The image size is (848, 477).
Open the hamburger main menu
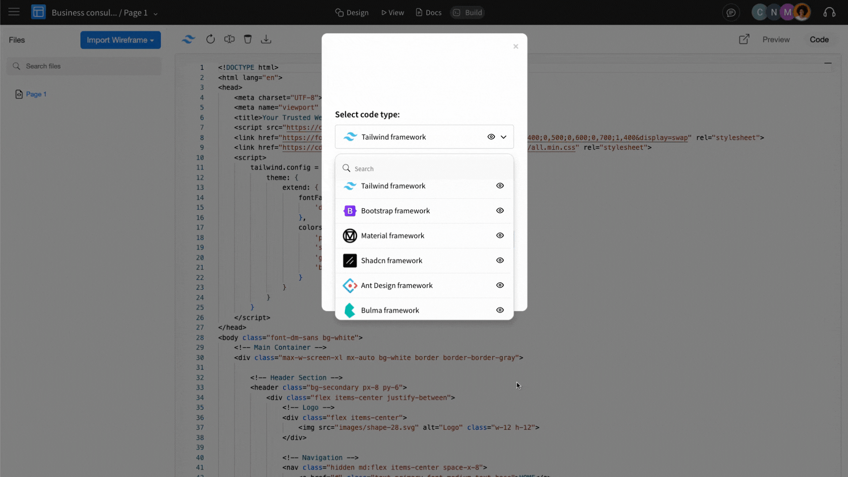click(14, 12)
